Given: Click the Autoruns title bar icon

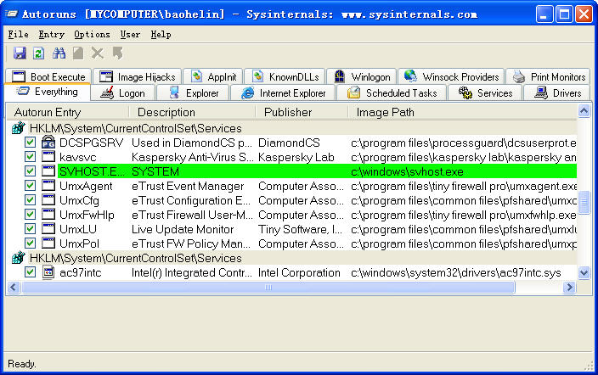Looking at the screenshot, I should (11, 14).
